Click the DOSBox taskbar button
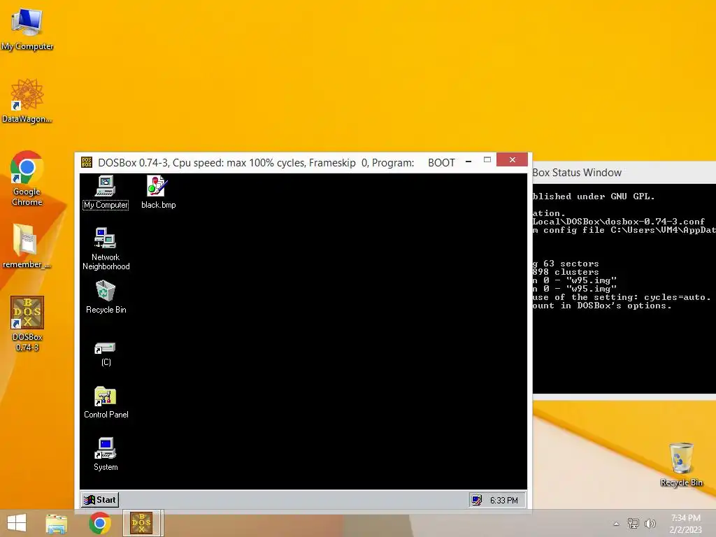The image size is (716, 537). [x=143, y=523]
